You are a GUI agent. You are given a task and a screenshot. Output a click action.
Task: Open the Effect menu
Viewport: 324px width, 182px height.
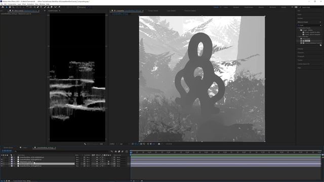coord(24,4)
